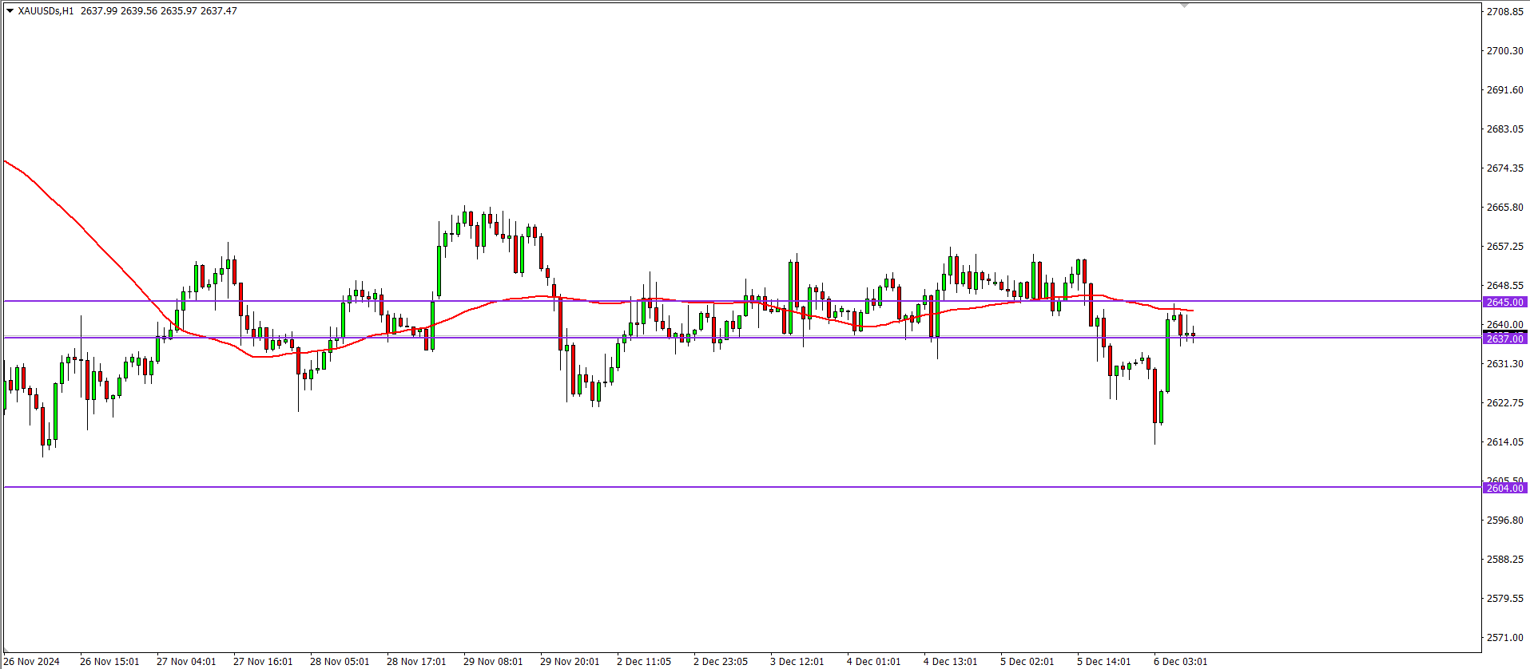
Task: Click the 2588.25 price scale label
Action: tap(1504, 559)
